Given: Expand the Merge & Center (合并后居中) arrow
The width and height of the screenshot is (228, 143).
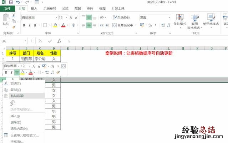Looking at the screenshot, I should pyautogui.click(x=136, y=25).
